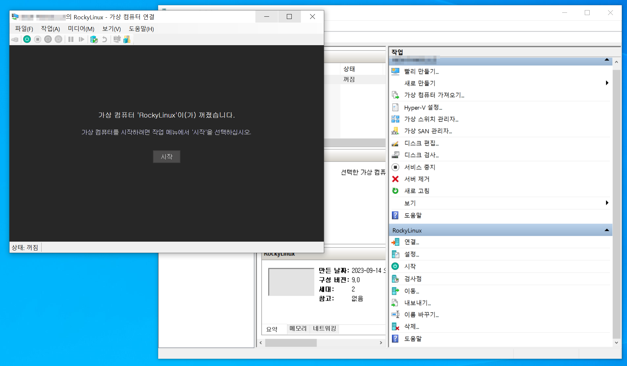
Task: Click 이름 바꾸기 action
Action: [x=421, y=315]
